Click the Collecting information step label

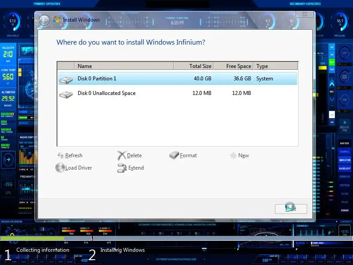point(43,250)
